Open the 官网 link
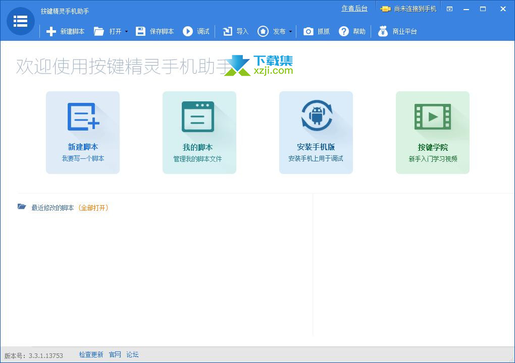Viewport: 515px width, 363px height. point(115,354)
